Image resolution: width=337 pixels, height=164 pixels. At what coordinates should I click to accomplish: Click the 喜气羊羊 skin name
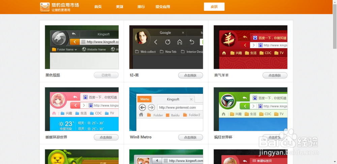pos(221,75)
